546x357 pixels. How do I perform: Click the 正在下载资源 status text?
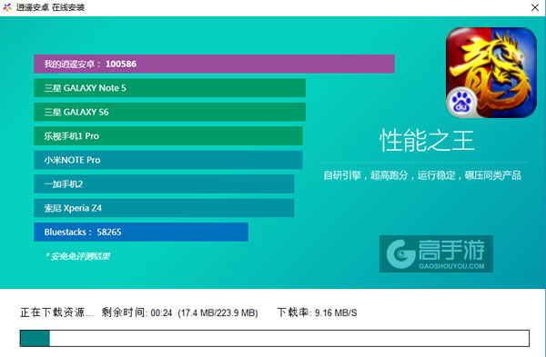click(x=56, y=312)
